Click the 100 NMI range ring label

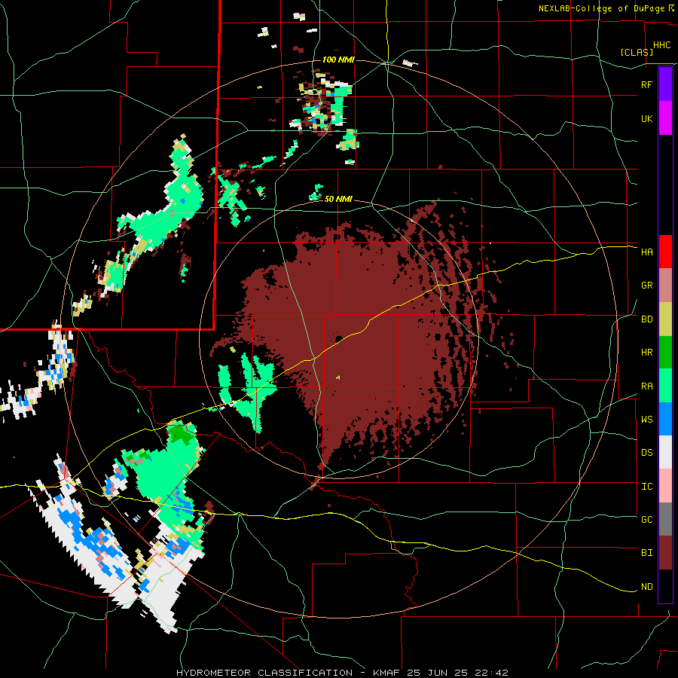(338, 60)
